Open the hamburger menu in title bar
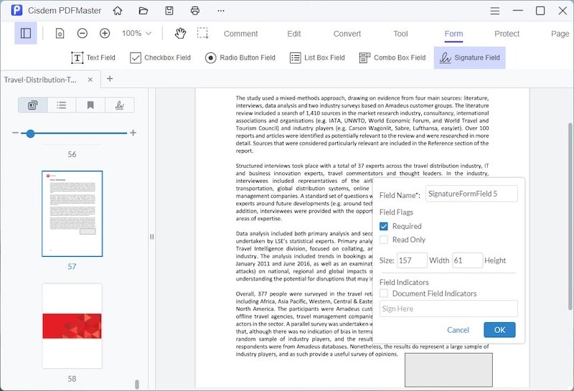The height and width of the screenshot is (391, 574). (x=494, y=11)
